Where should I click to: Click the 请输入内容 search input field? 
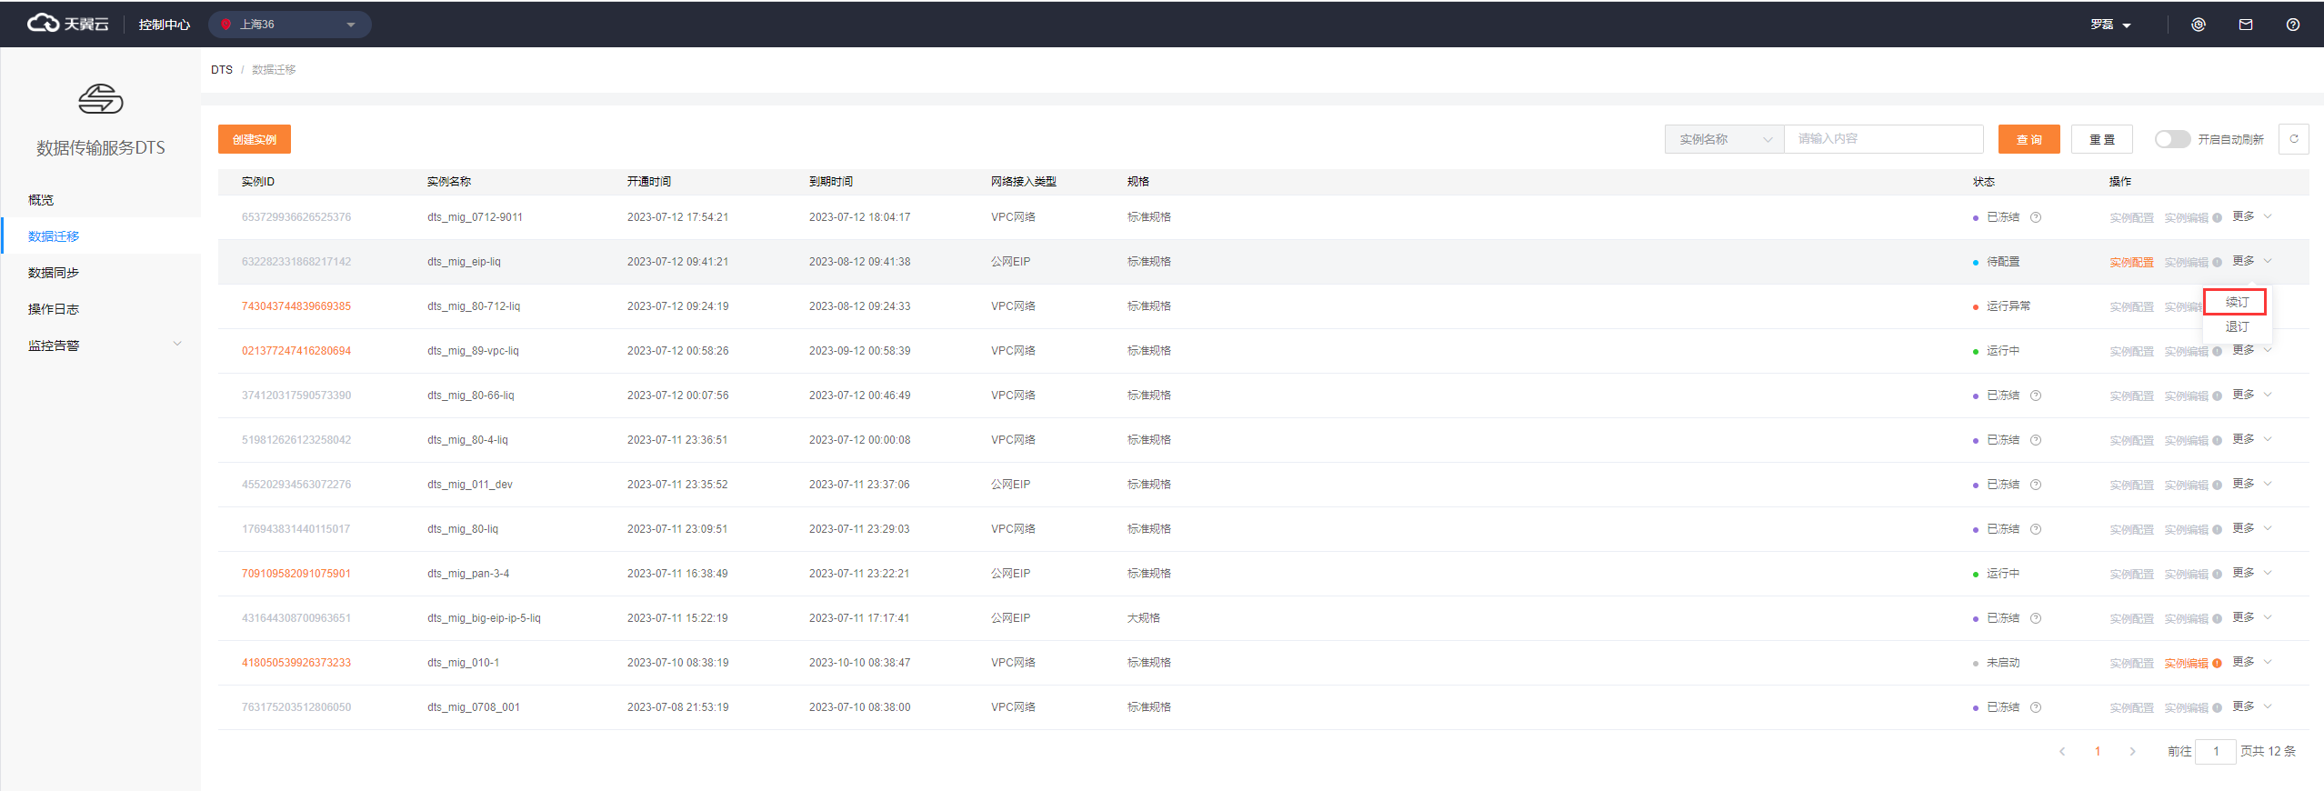click(x=1882, y=139)
